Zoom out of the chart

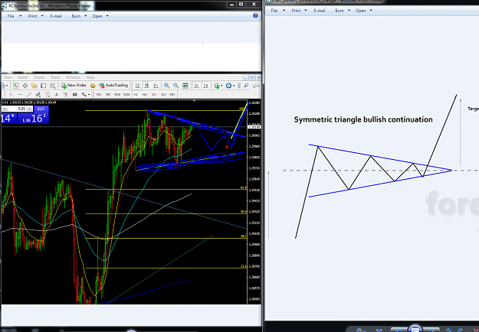[x=176, y=86]
